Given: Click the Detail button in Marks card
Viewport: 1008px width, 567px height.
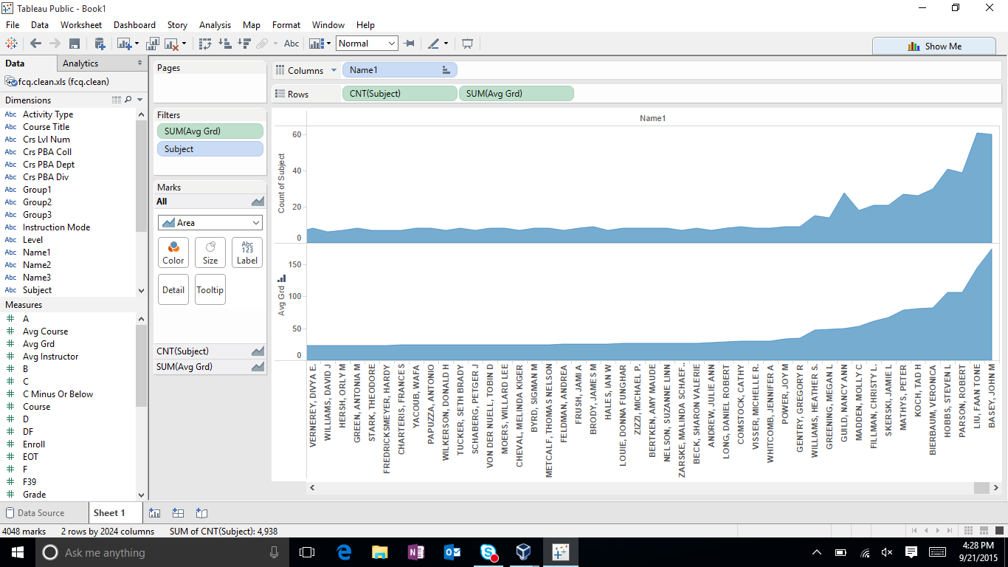Looking at the screenshot, I should tap(173, 289).
